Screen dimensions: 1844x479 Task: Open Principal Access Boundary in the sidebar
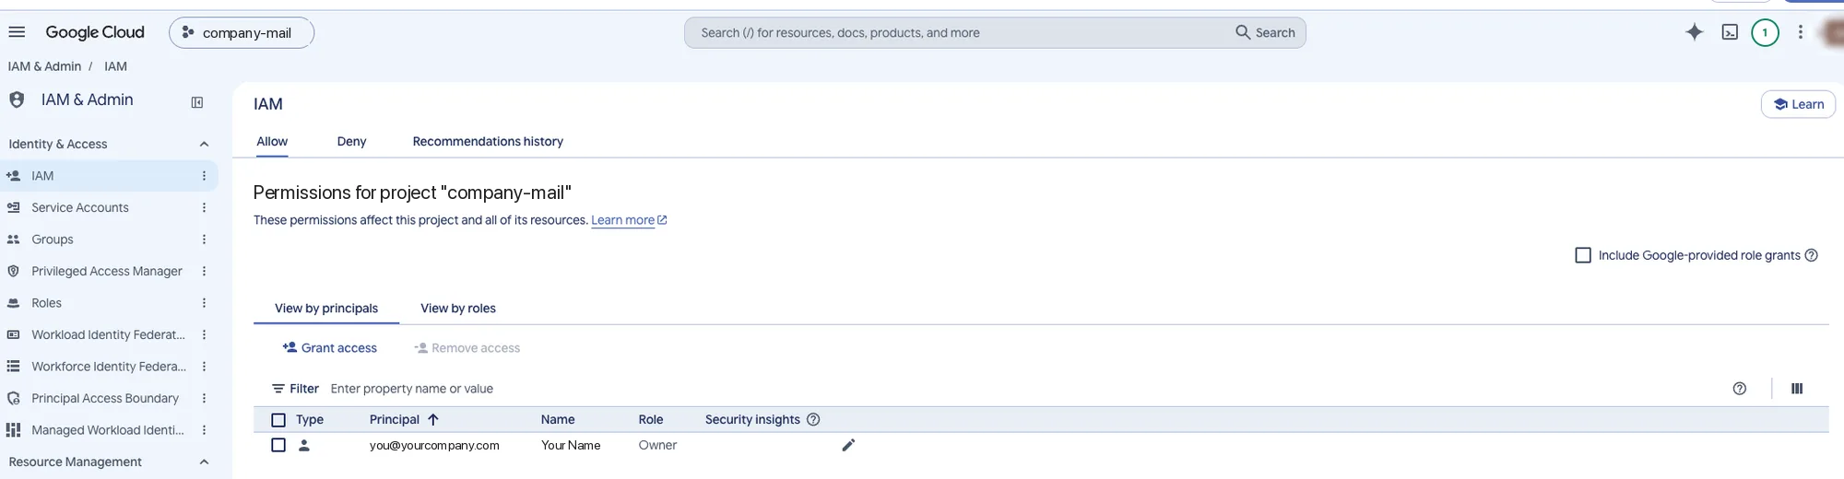[105, 398]
